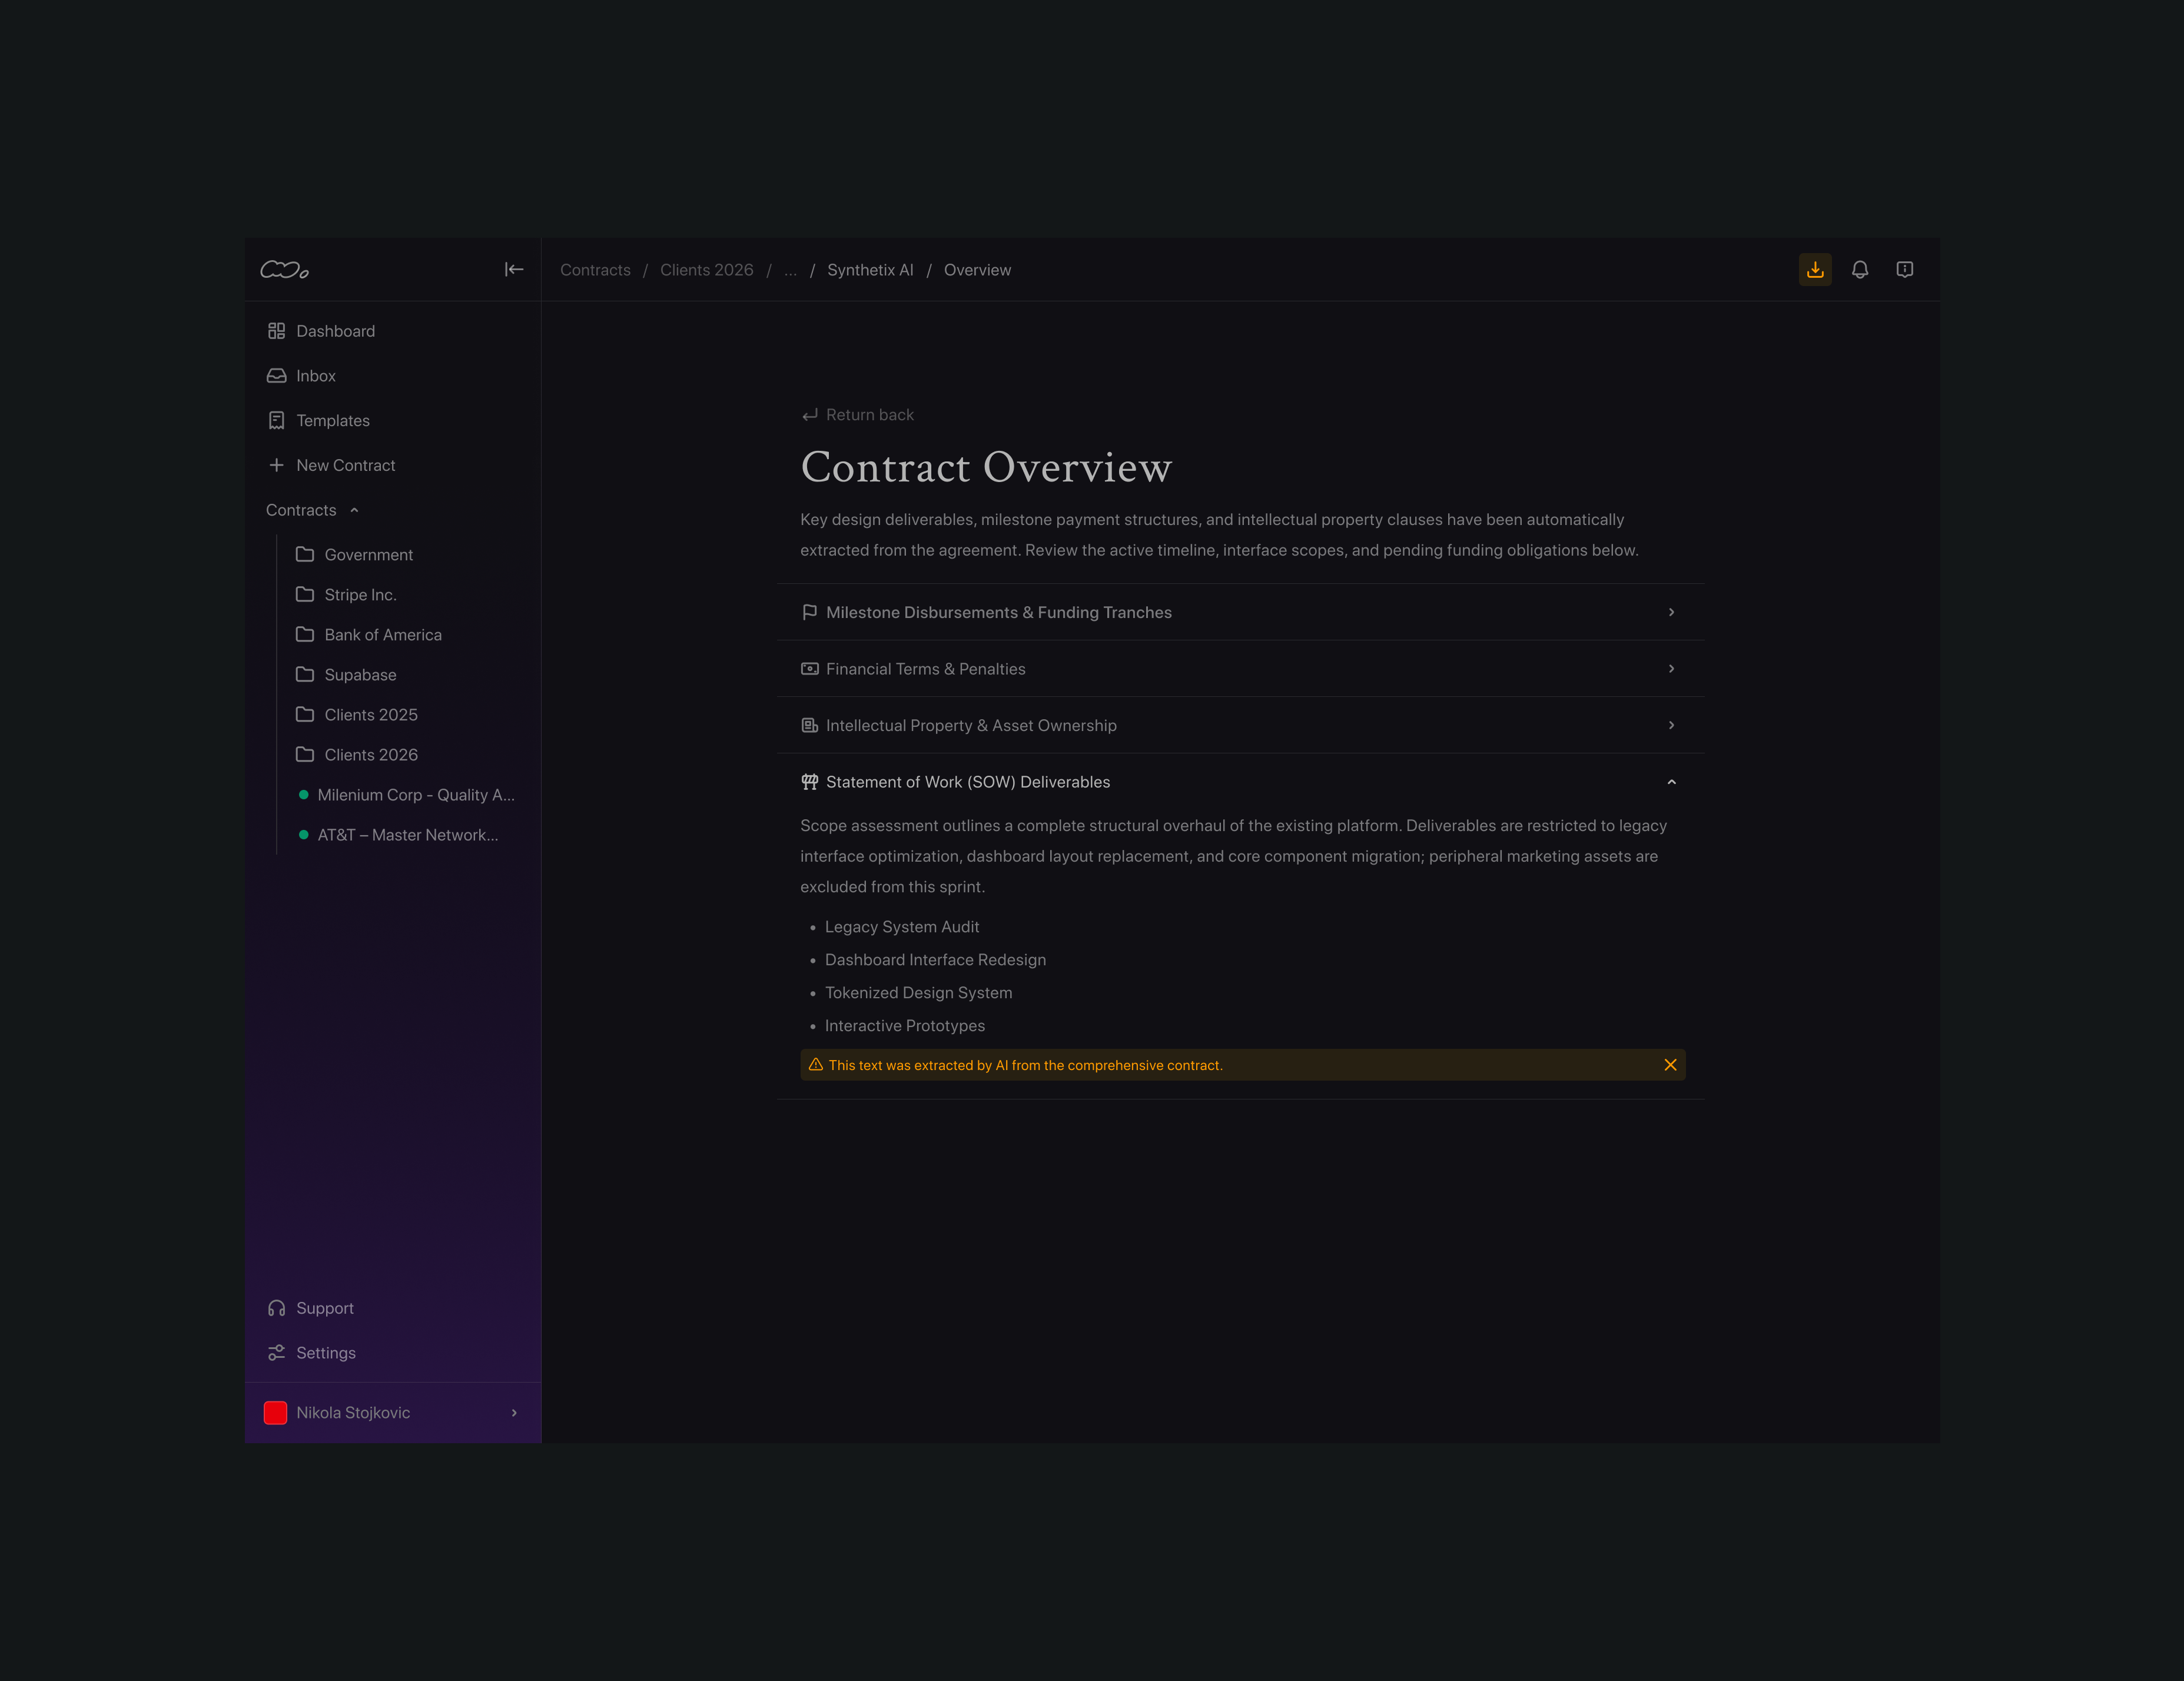Open AT&T – Master Network... contract
This screenshot has width=2184, height=1681.
pos(408,835)
